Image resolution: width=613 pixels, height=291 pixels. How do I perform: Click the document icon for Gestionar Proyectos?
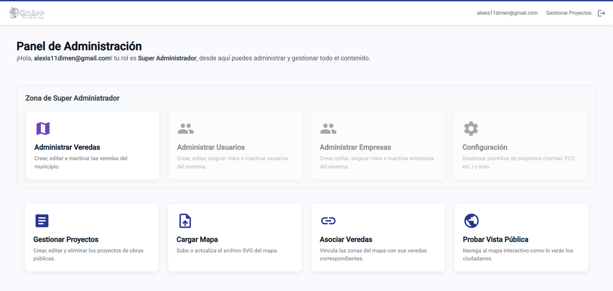coord(42,221)
